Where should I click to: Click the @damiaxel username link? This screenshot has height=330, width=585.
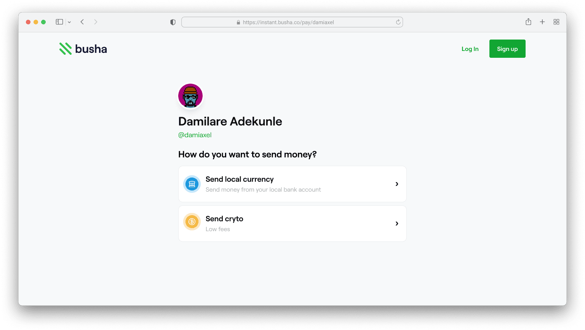click(x=195, y=135)
